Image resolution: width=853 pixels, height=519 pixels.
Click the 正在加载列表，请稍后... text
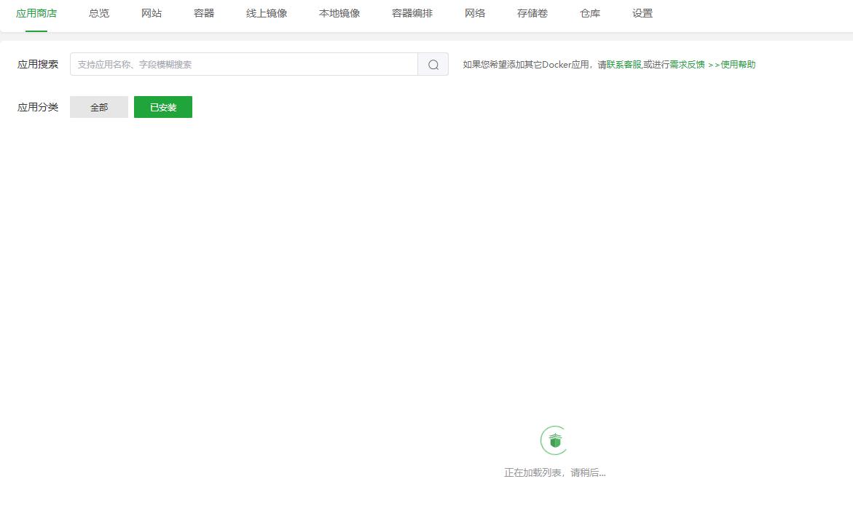click(555, 473)
